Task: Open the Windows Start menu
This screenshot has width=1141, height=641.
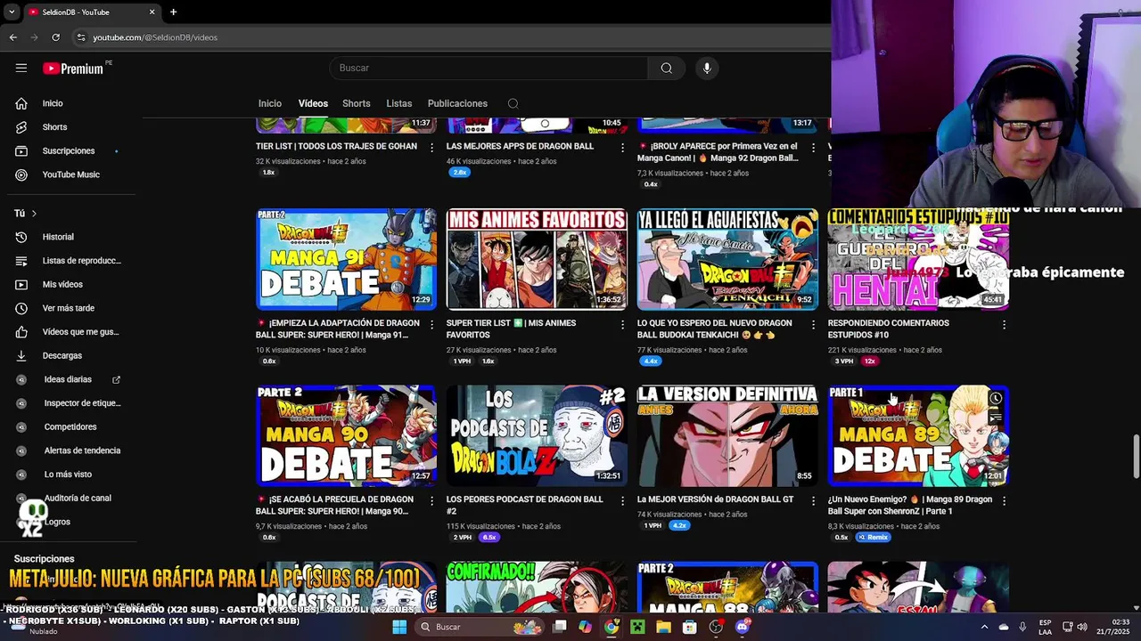Action: [399, 627]
